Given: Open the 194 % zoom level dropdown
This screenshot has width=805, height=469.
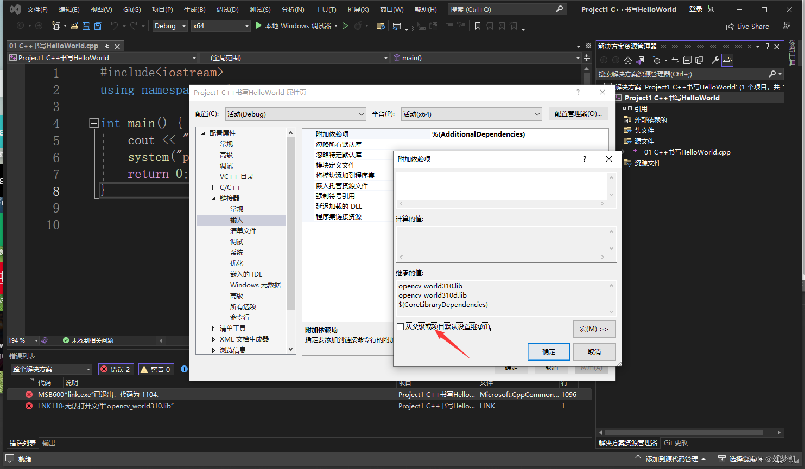Looking at the screenshot, I should click(23, 340).
